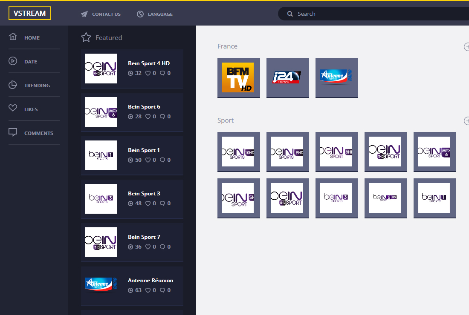Image resolution: width=469 pixels, height=315 pixels.
Task: Expand the France category plus button
Action: coord(466,46)
